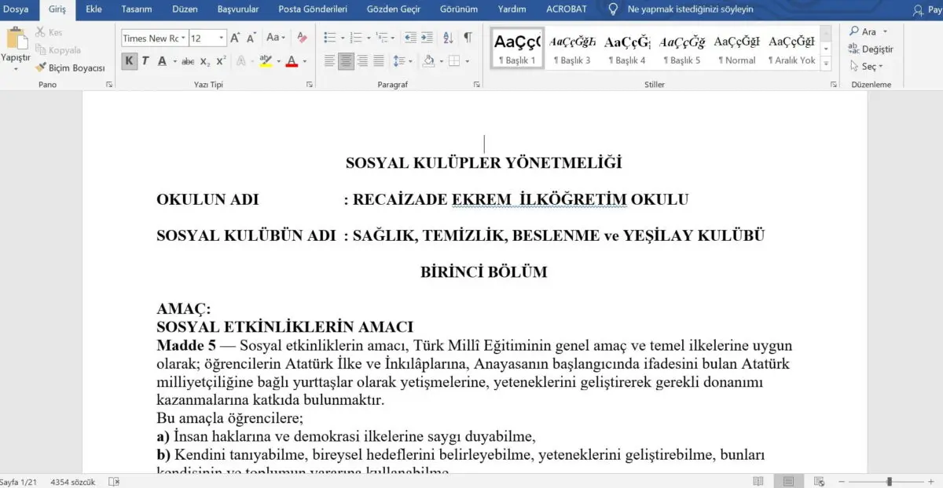Screen dimensions: 943x488
Task: Click the 4354 sözcük word count
Action: tap(72, 482)
